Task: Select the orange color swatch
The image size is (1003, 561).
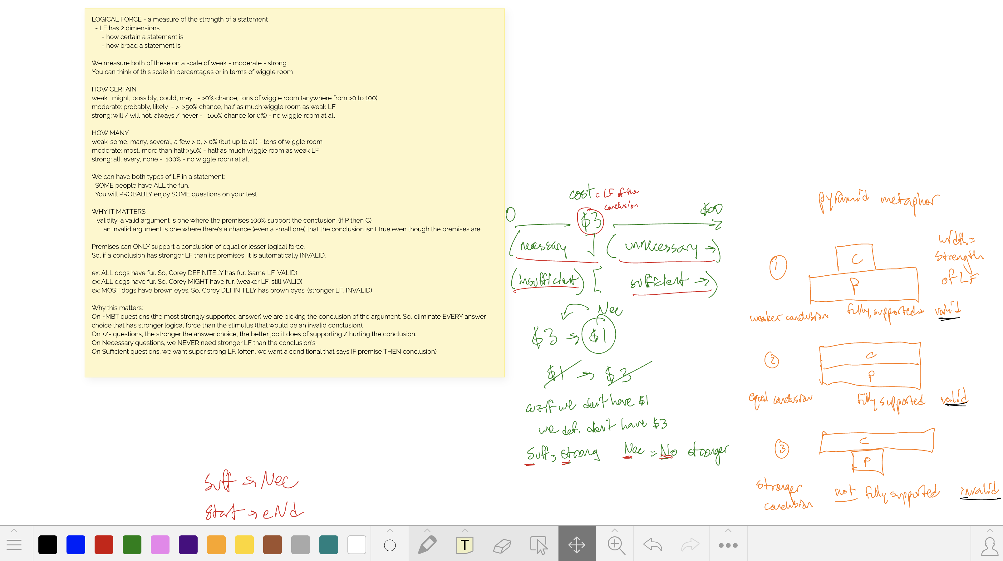Action: (216, 545)
